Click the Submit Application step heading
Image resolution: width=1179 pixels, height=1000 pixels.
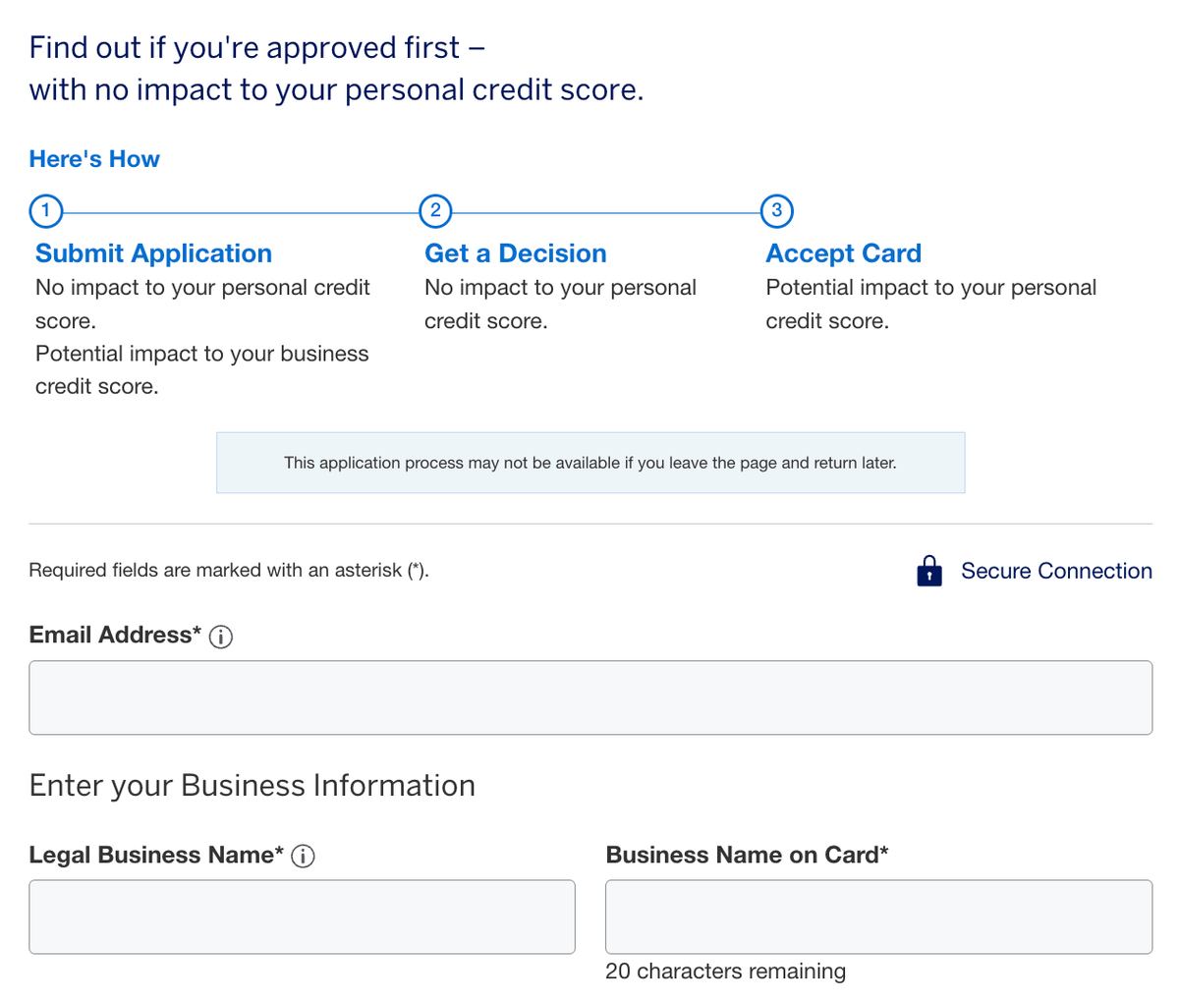coord(153,253)
